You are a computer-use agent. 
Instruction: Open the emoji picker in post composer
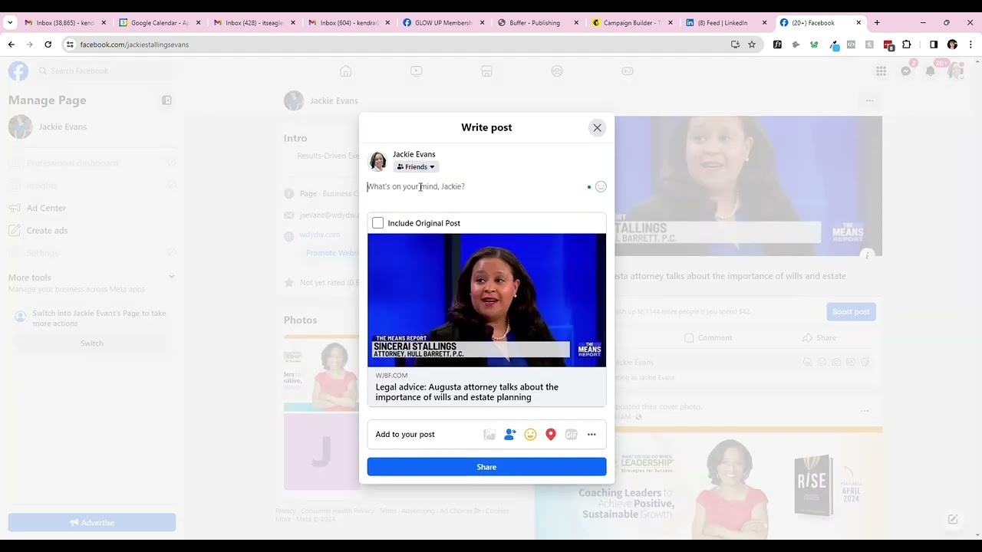[x=601, y=186]
